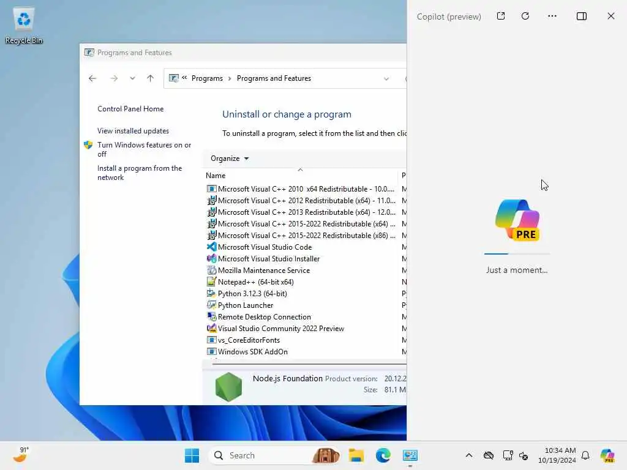Switch to Control Panel taskbar button
The image size is (627, 470).
[410, 455]
